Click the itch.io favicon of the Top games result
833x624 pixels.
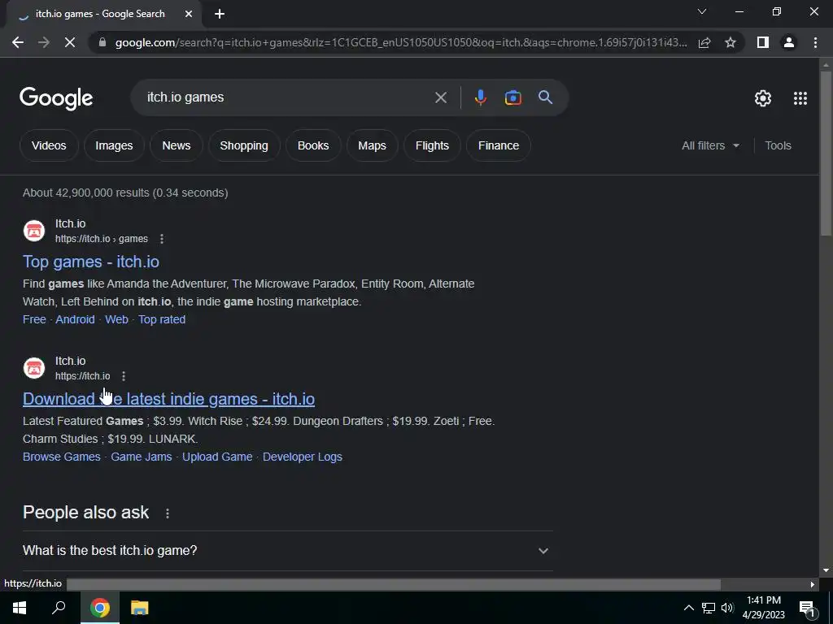tap(34, 231)
